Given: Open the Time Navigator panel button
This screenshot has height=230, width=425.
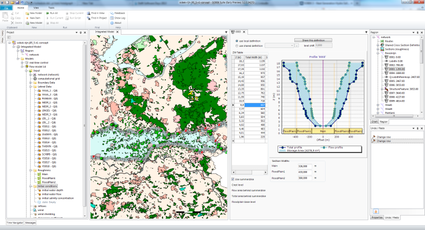Looking at the screenshot, I should 15,222.
